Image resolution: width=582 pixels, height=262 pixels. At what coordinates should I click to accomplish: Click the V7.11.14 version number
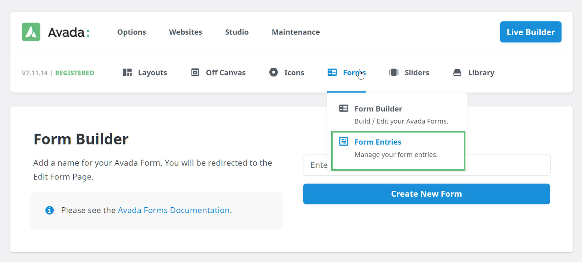(x=35, y=73)
